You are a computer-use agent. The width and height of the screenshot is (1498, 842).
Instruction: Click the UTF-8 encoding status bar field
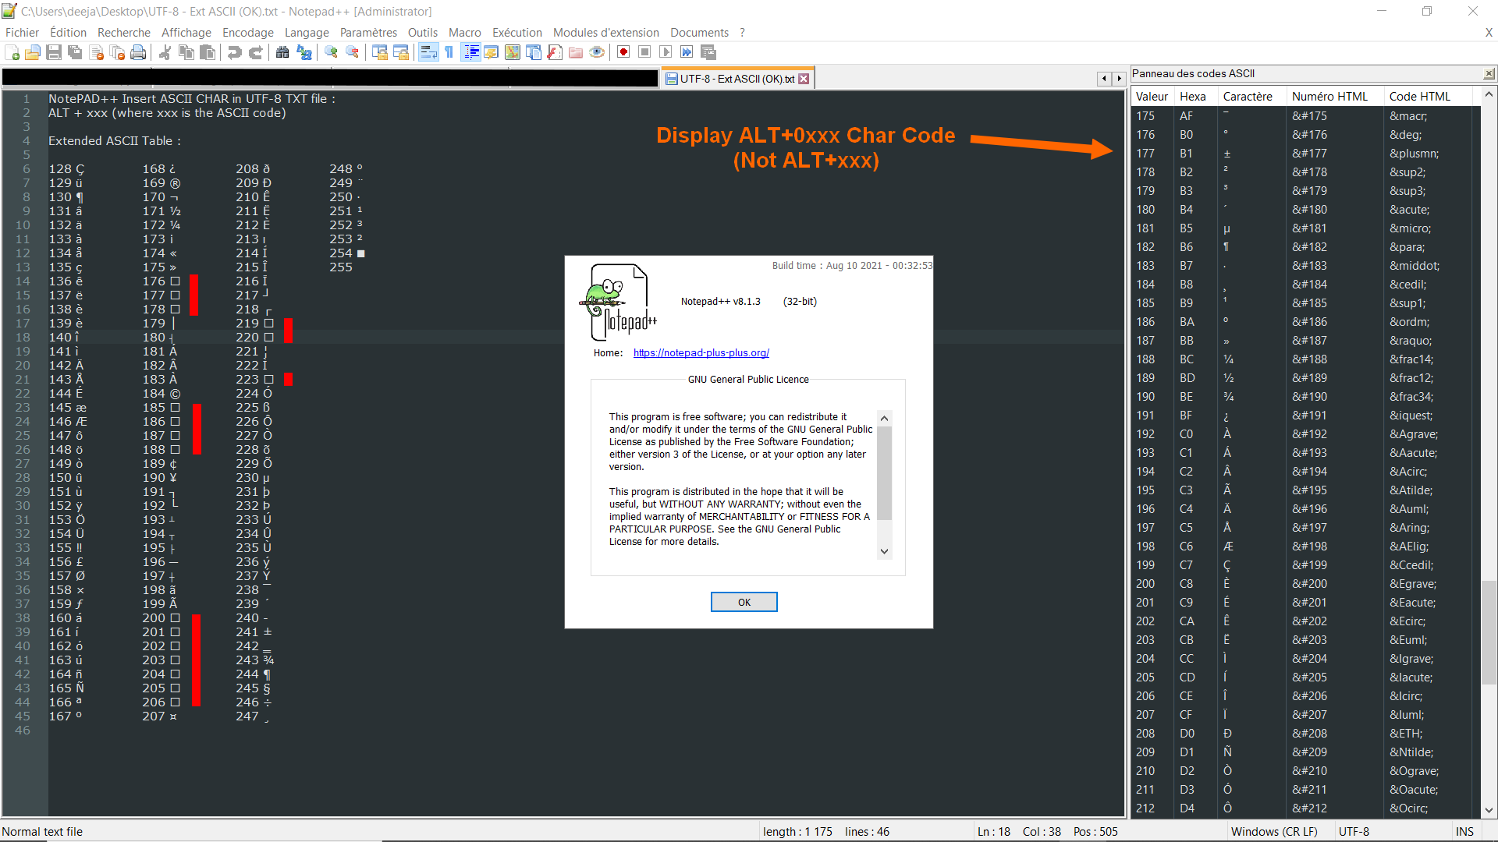coord(1393,832)
